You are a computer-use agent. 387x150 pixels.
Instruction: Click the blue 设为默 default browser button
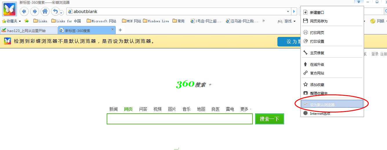pyautogui.click(x=289, y=42)
